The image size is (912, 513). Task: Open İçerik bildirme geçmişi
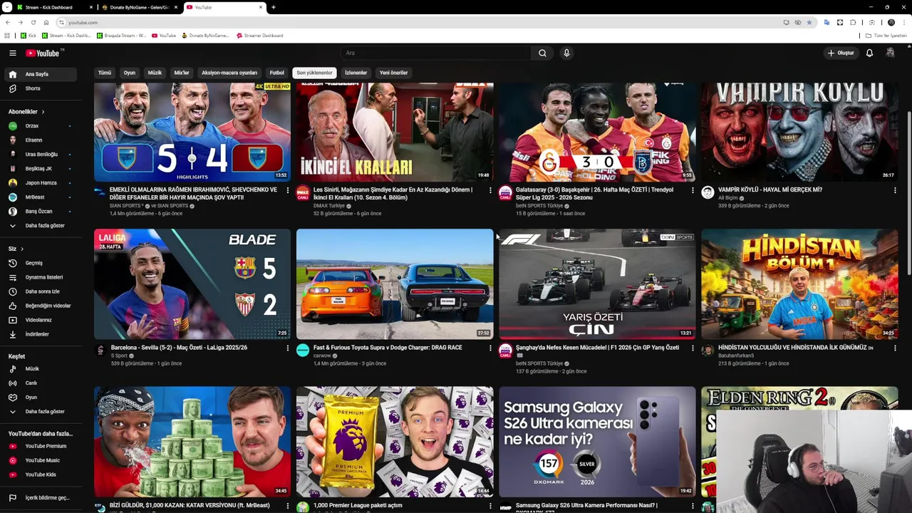(42, 497)
